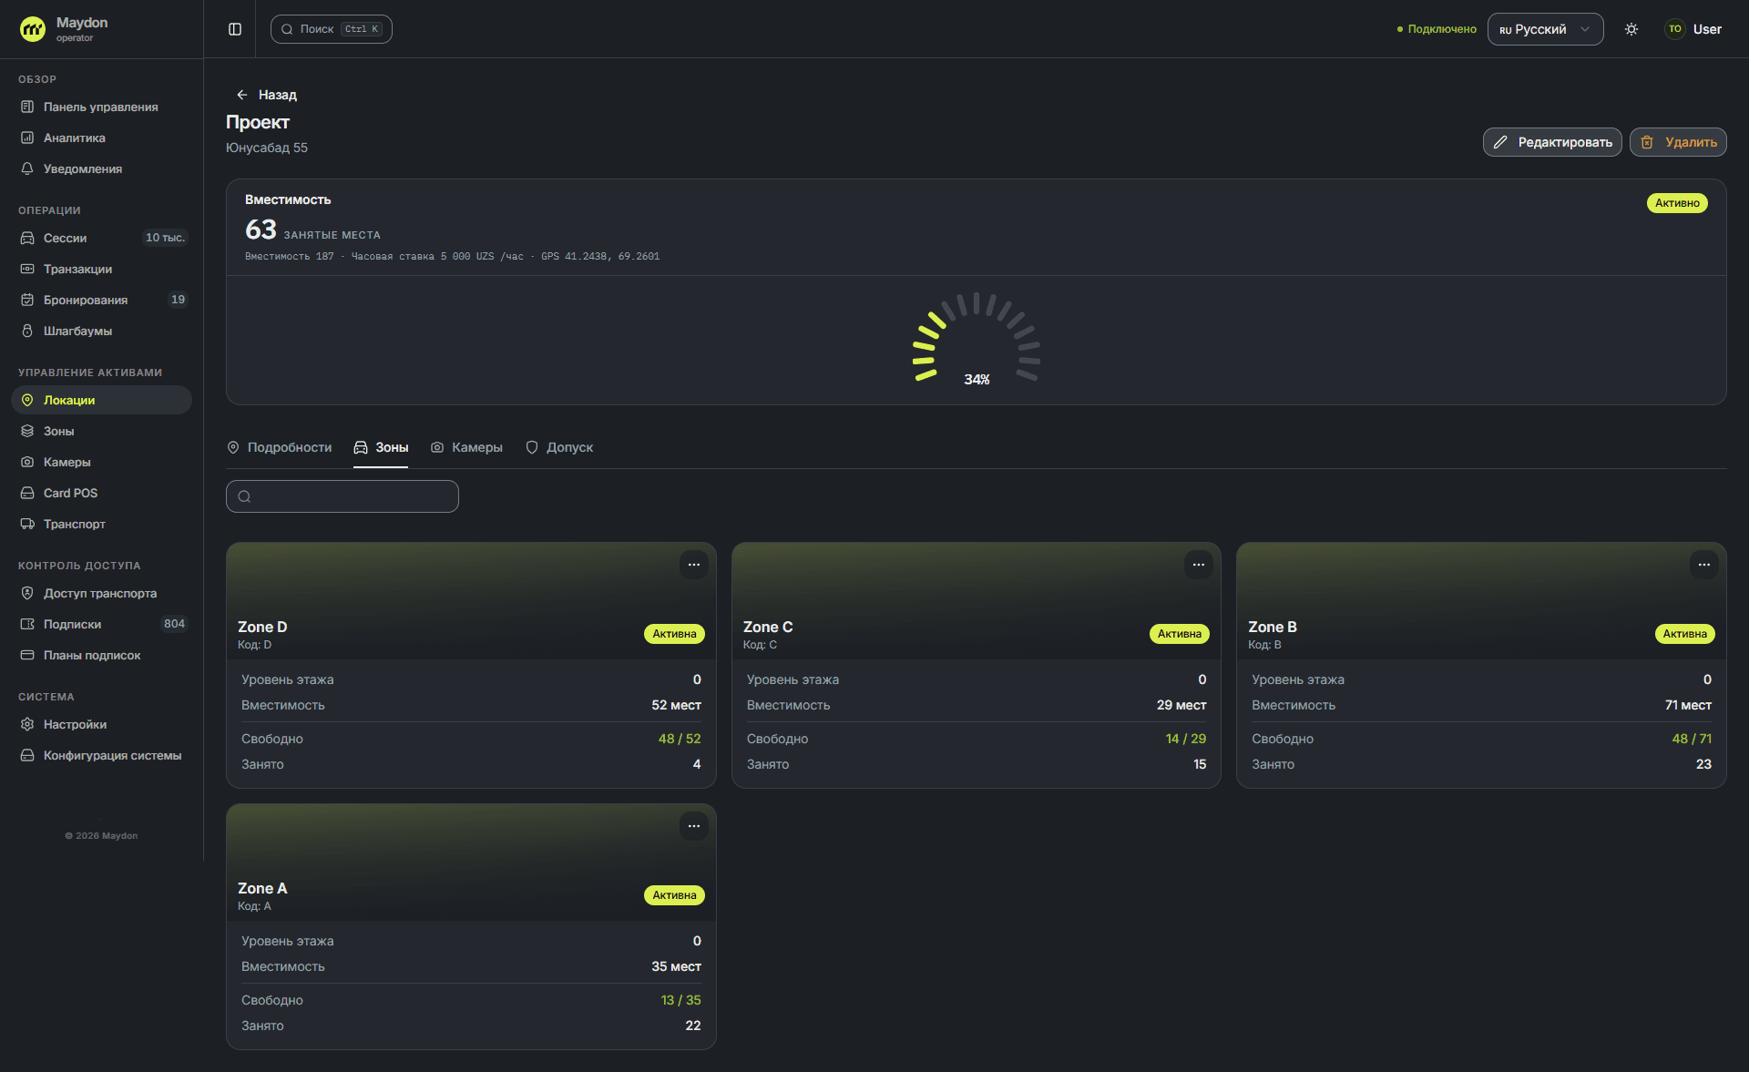Open Уведомления in the sidebar
1749x1072 pixels.
101,169
